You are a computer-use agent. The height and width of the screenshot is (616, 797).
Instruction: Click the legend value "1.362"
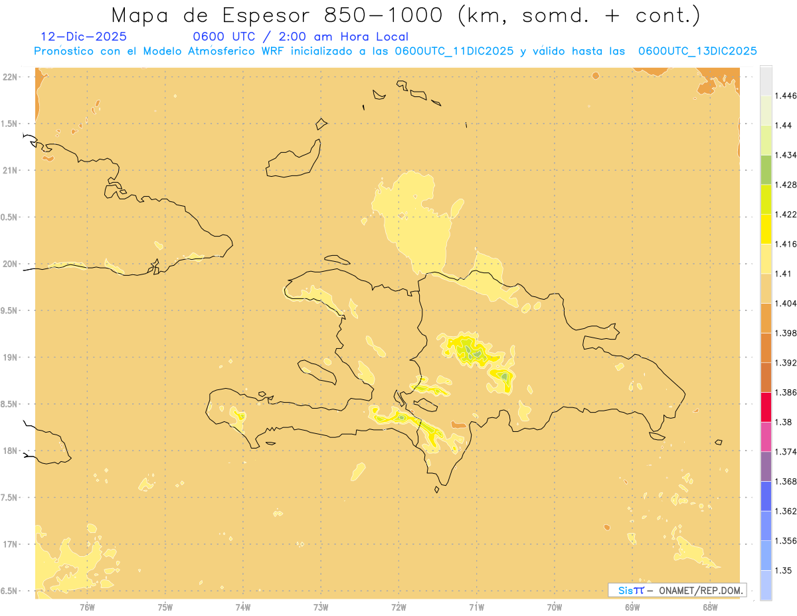[786, 511]
